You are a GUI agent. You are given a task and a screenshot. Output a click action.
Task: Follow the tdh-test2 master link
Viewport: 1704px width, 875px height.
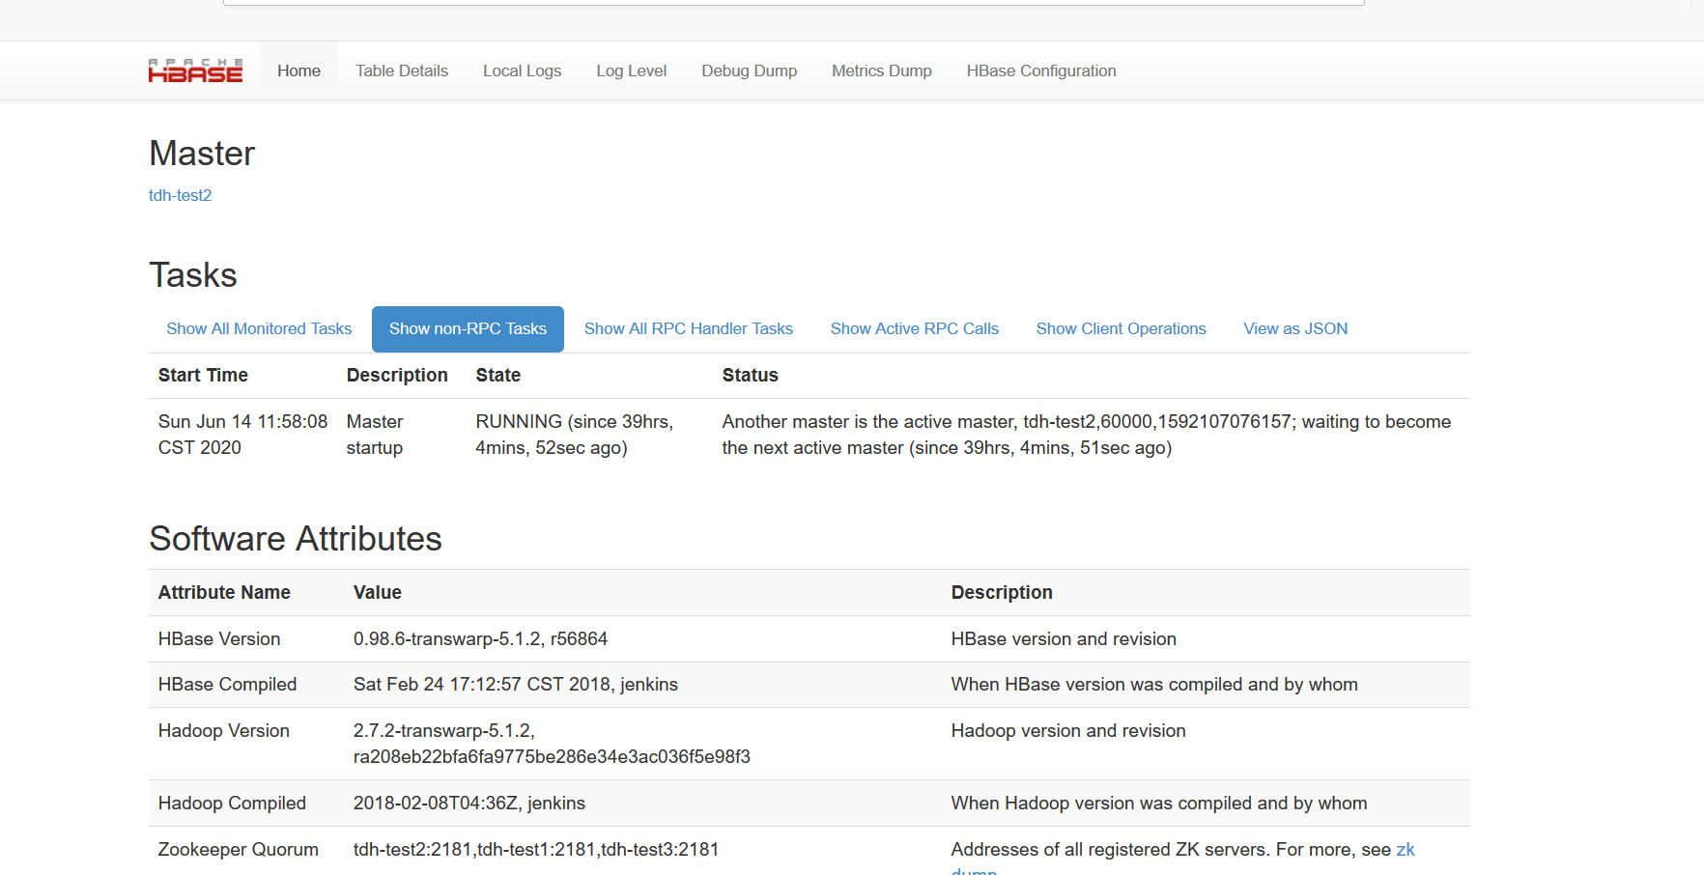(180, 195)
